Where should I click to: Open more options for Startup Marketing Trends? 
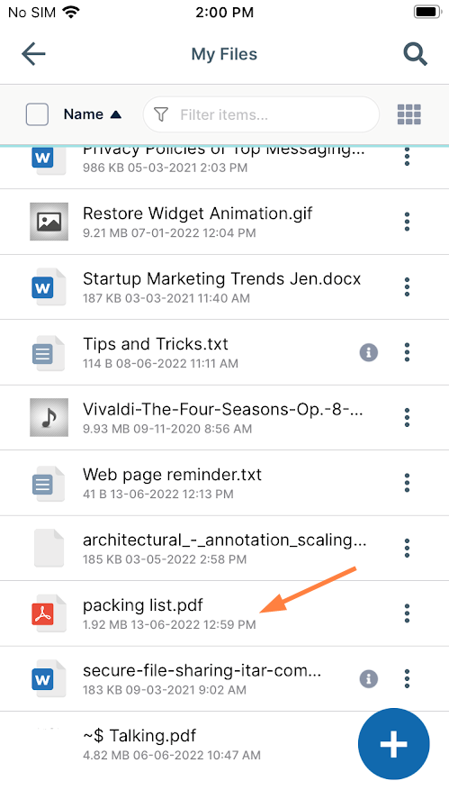pyautogui.click(x=407, y=286)
